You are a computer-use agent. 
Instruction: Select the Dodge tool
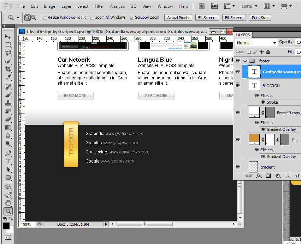pos(8,144)
